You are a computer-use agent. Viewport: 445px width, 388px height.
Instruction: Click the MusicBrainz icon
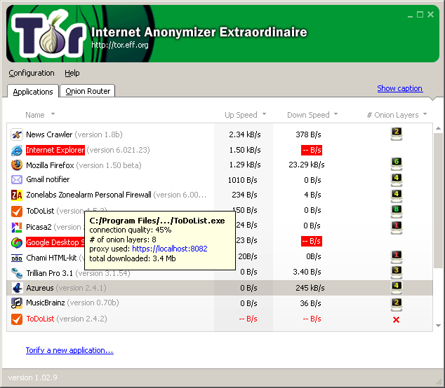click(x=17, y=303)
